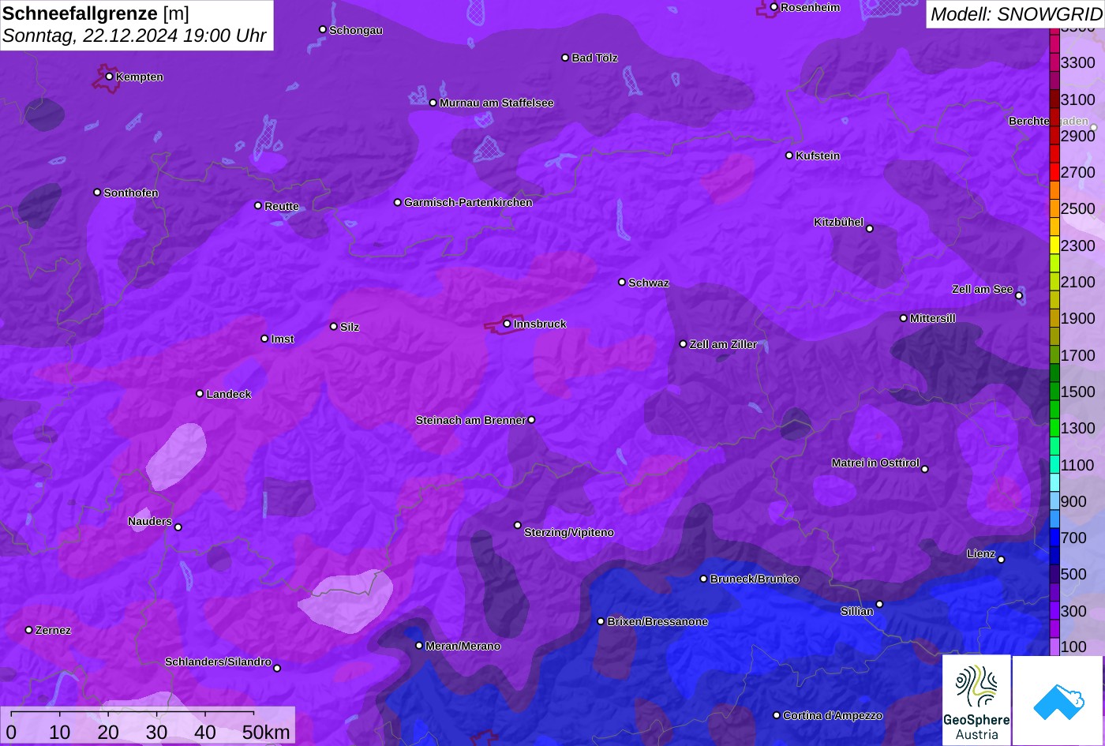Click the date Sonntag, 22.12.2024 19:00 Uhr
The image size is (1105, 746).
coord(134,36)
